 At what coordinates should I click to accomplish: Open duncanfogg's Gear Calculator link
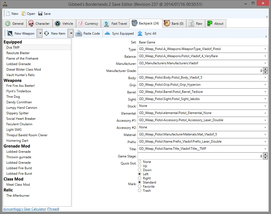pos(25,209)
